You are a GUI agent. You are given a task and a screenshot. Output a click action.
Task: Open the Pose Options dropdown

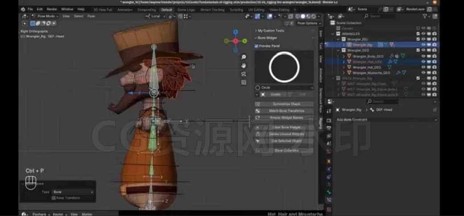309,23
